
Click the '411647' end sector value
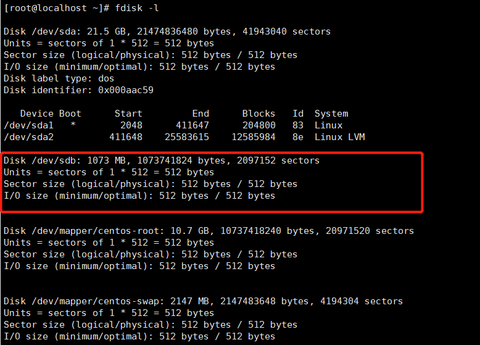(x=192, y=125)
